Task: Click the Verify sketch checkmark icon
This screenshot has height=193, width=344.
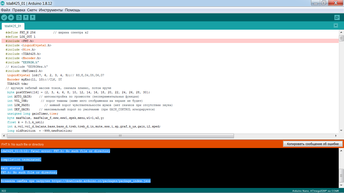Action: tap(4, 17)
